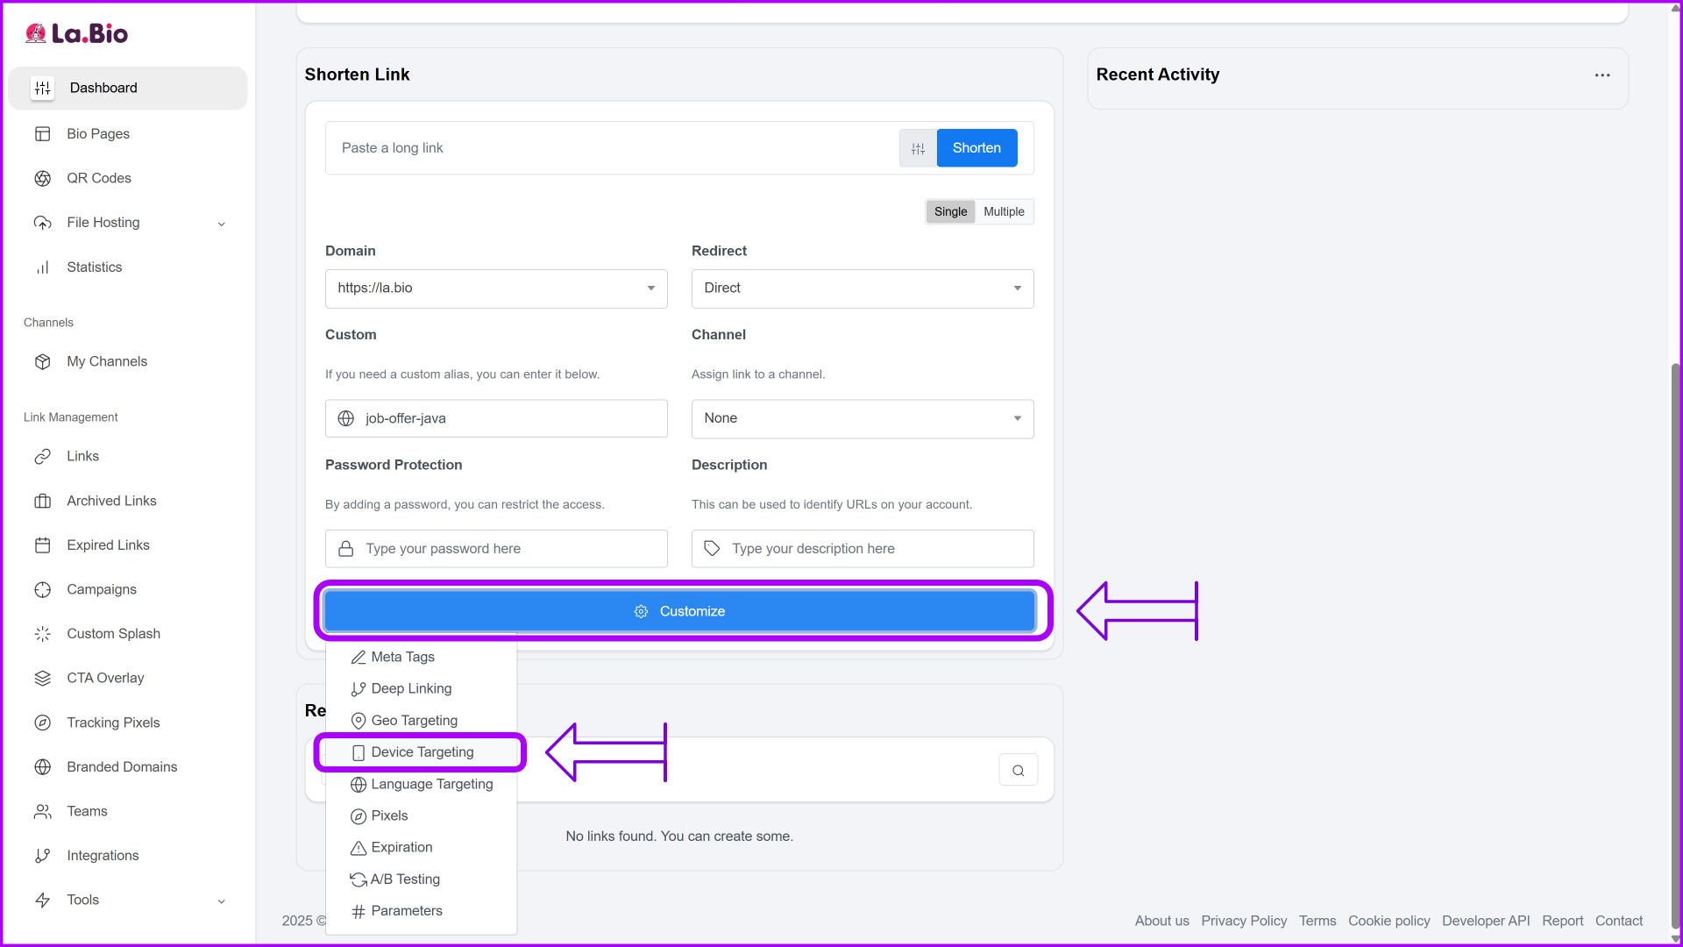Focus the Paste a long link field

(614, 148)
